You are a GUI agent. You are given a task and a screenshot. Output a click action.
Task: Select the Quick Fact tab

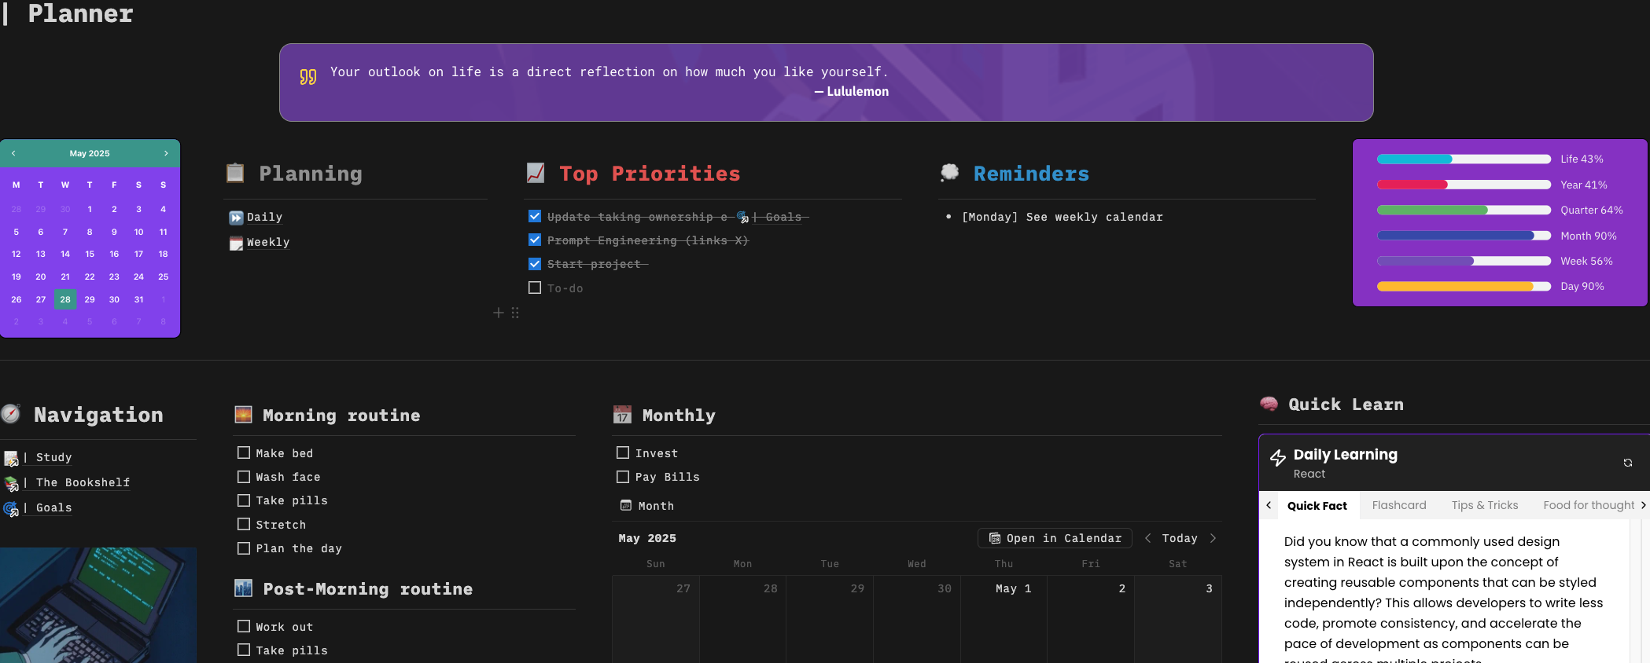(x=1317, y=506)
